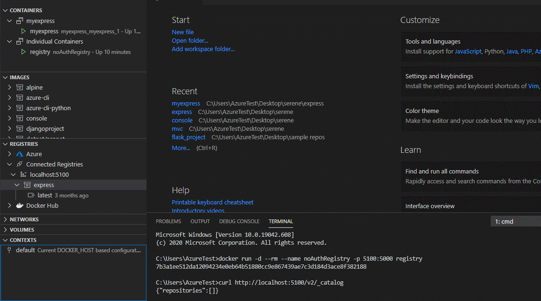Click the azure-cli image icon

tap(20, 98)
